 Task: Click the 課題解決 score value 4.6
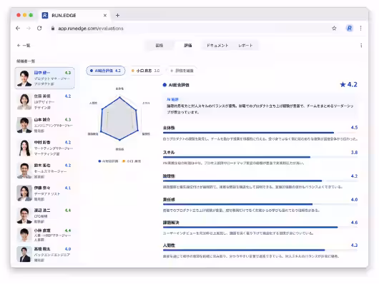(354, 223)
